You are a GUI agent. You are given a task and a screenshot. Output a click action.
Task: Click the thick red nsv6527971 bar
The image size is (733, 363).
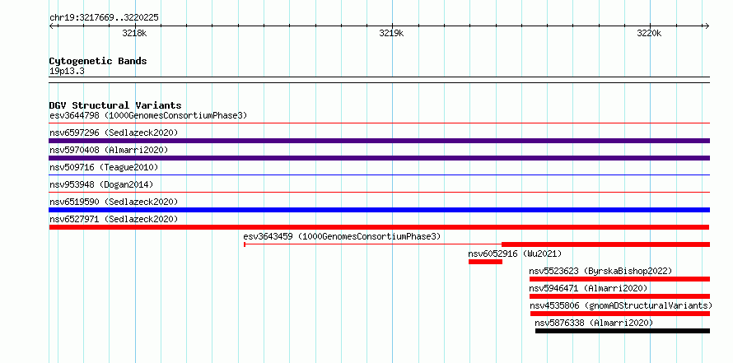pyautogui.click(x=379, y=227)
